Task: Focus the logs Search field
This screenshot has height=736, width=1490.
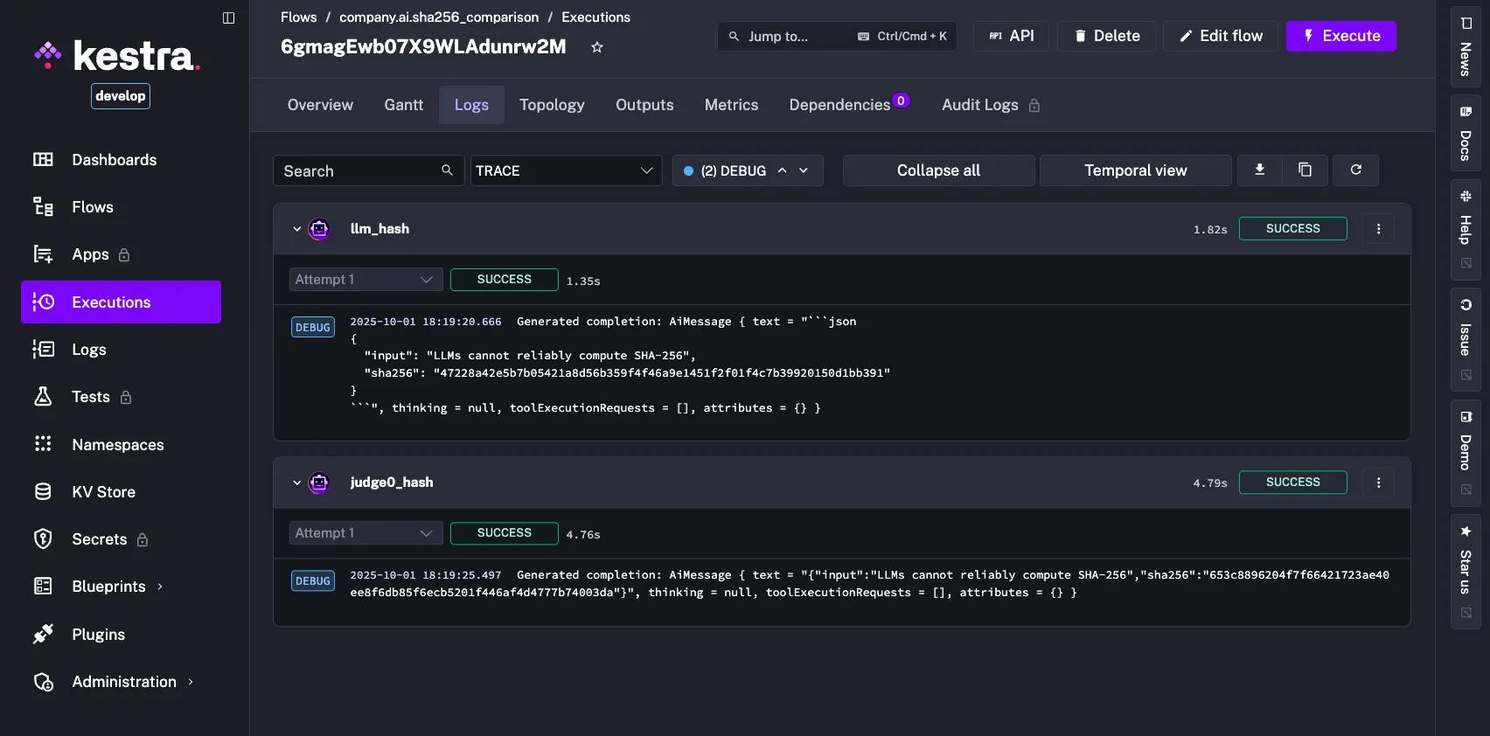Action: point(359,170)
